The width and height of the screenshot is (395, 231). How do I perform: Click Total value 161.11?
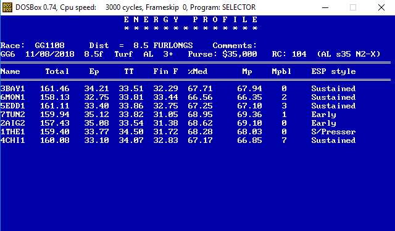tap(55, 106)
